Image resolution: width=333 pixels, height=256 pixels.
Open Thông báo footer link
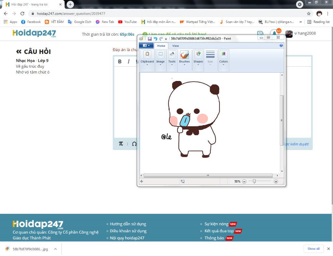point(214,238)
